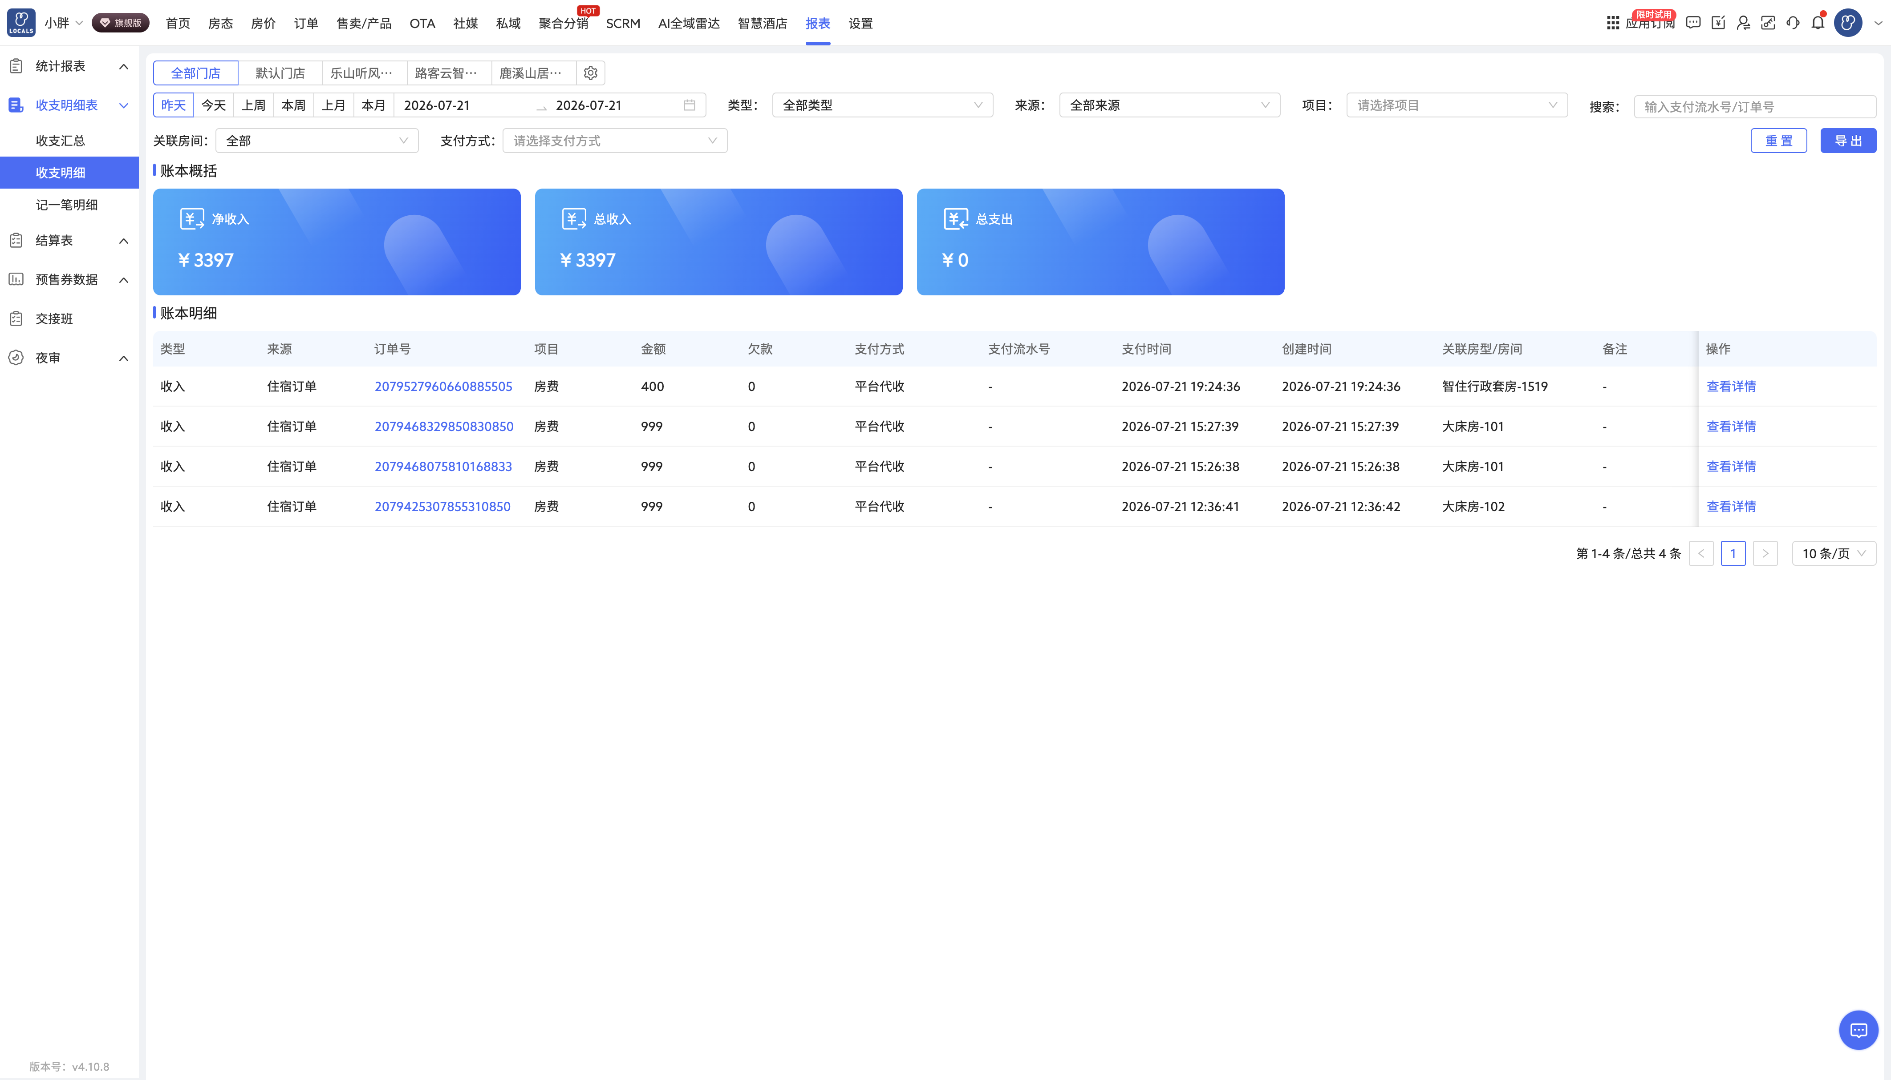Open the 请选择支付方式 dropdown
The height and width of the screenshot is (1080, 1891).
(x=615, y=141)
